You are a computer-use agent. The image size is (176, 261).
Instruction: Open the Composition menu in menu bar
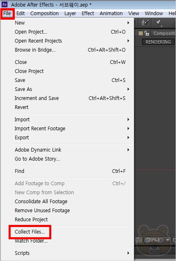point(44,13)
